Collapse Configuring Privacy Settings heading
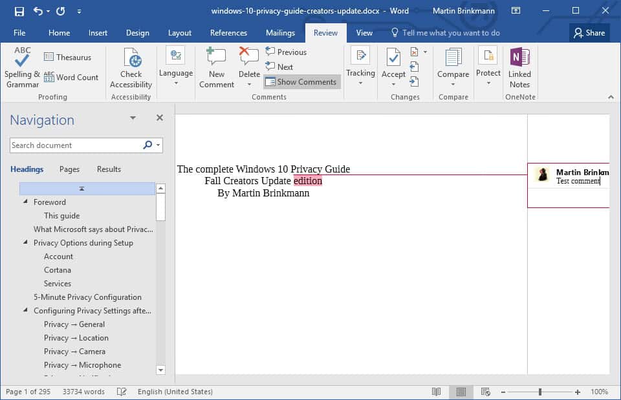The image size is (621, 400). tap(25, 310)
